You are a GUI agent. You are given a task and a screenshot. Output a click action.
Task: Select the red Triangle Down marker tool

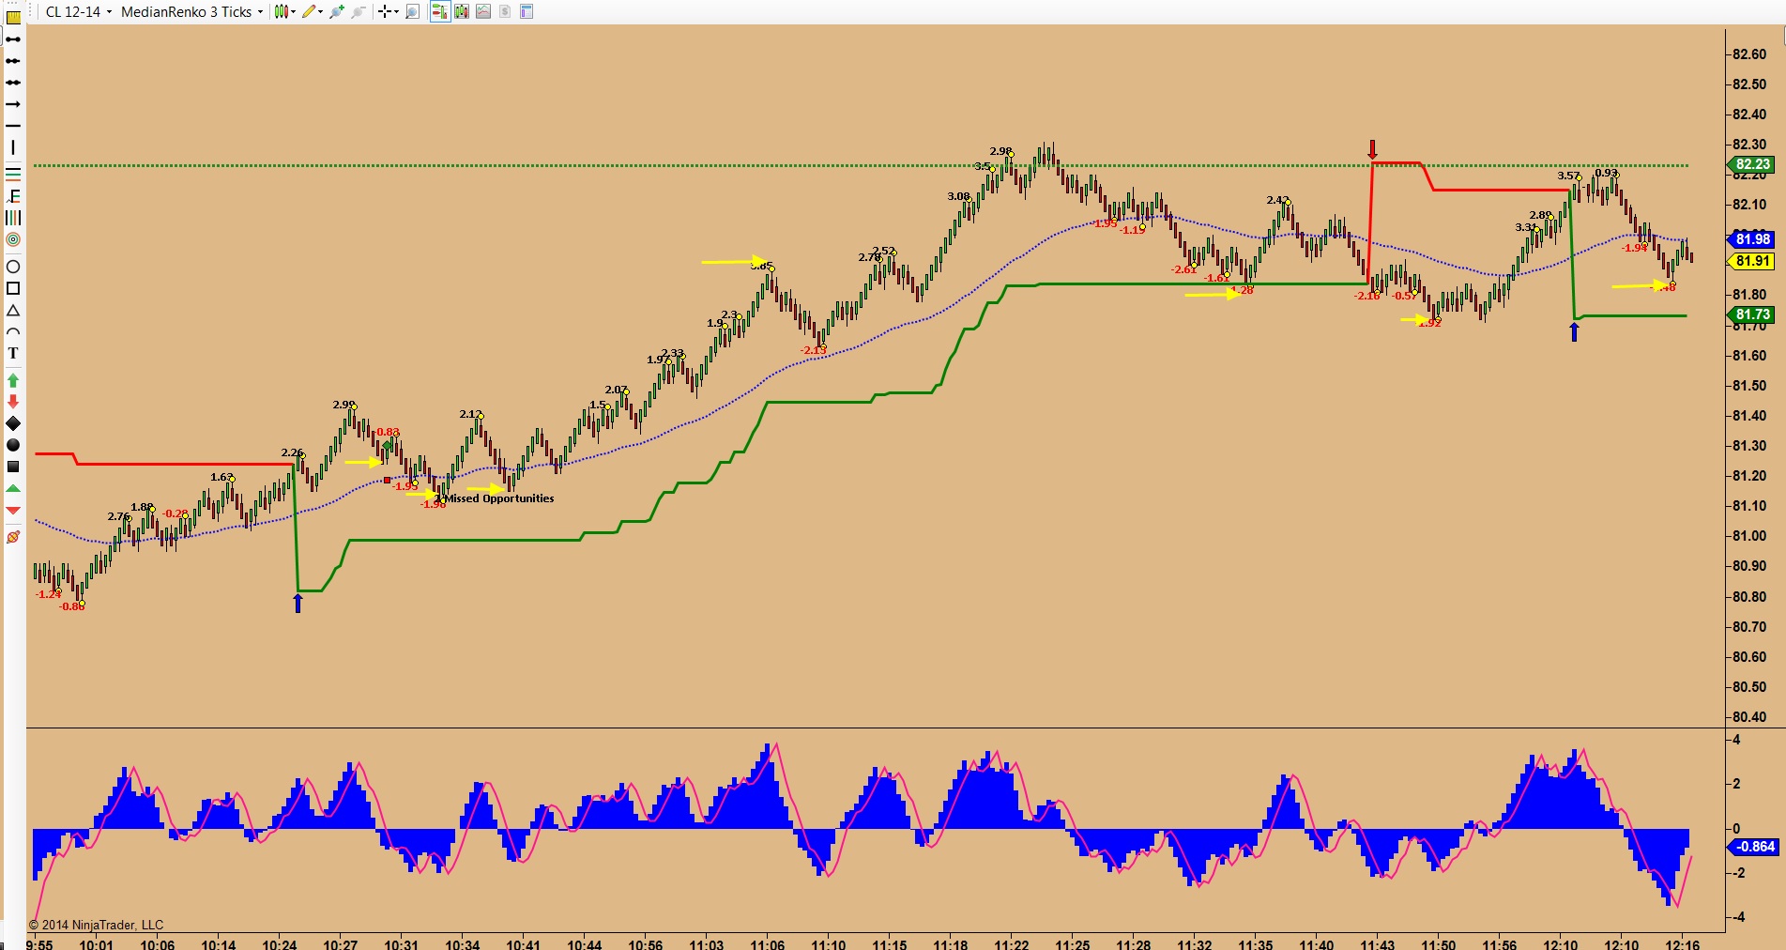13,510
